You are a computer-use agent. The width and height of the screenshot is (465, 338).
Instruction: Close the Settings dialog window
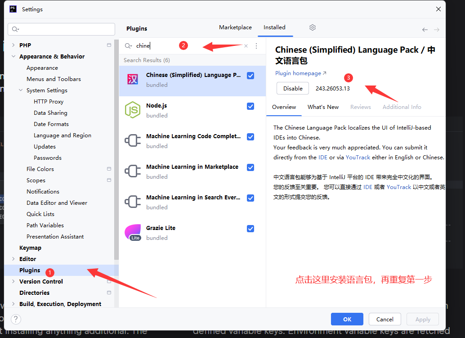tap(438, 9)
